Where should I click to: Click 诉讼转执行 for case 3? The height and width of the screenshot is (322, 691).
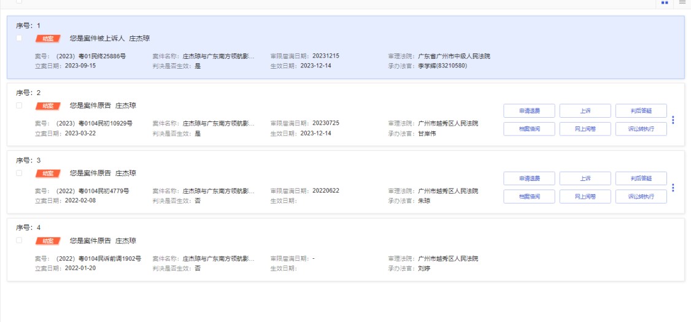point(641,196)
